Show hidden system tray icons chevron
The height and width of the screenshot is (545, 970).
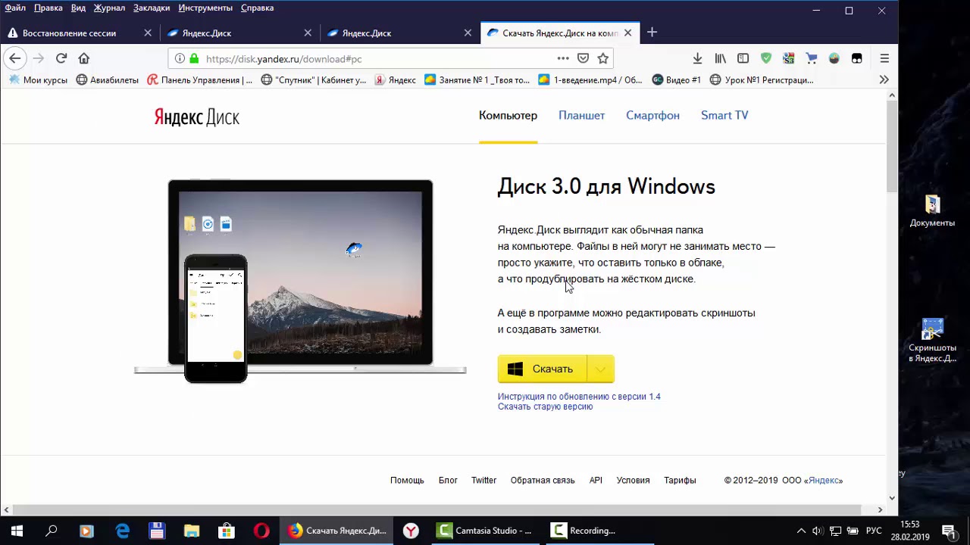(801, 531)
